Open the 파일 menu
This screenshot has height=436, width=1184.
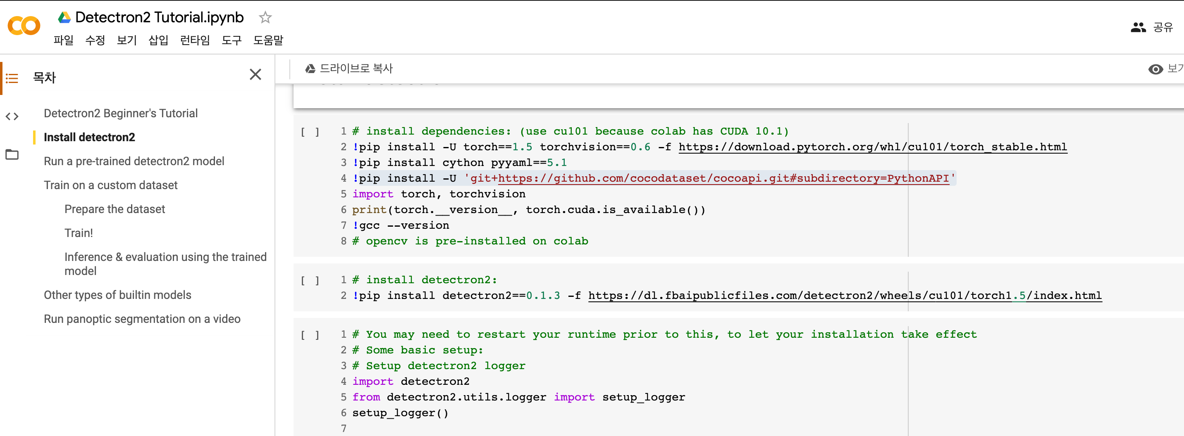point(63,40)
